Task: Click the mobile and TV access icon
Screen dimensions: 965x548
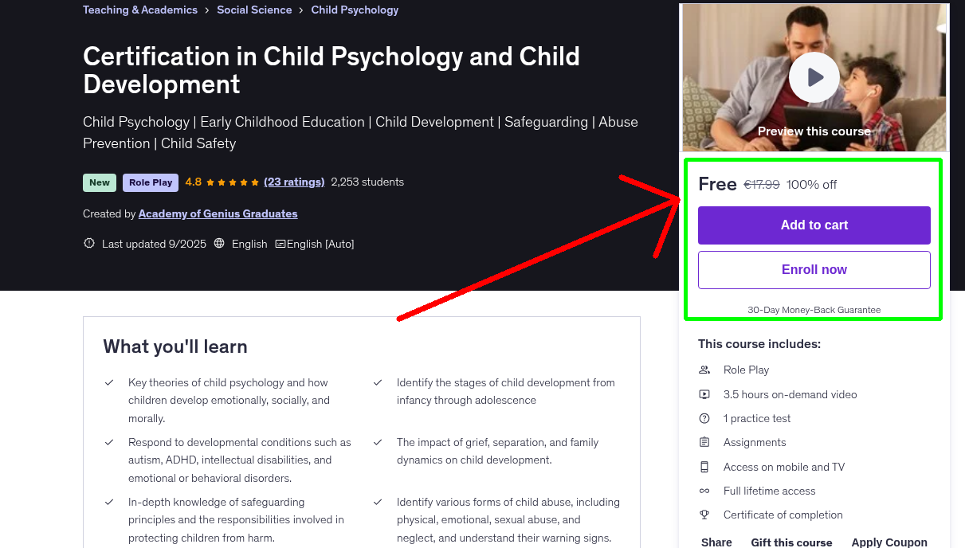Action: click(704, 467)
